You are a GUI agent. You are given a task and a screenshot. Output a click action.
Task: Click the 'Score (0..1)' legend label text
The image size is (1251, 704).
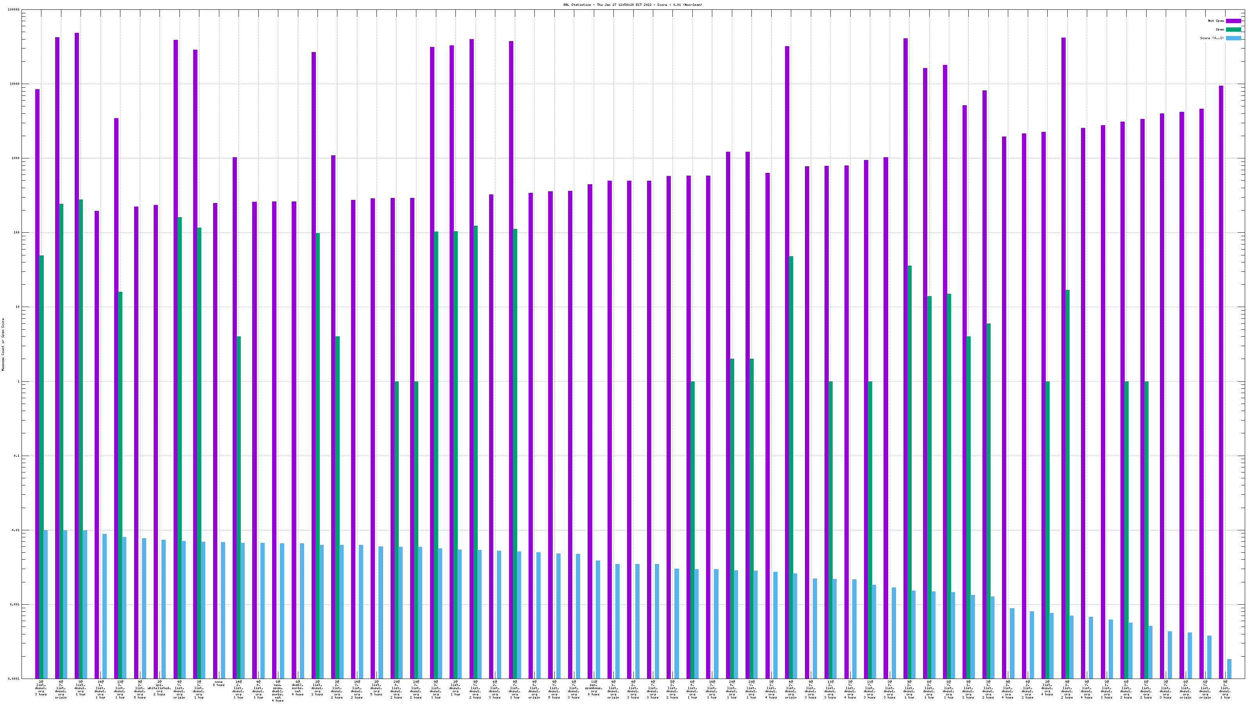point(1212,38)
